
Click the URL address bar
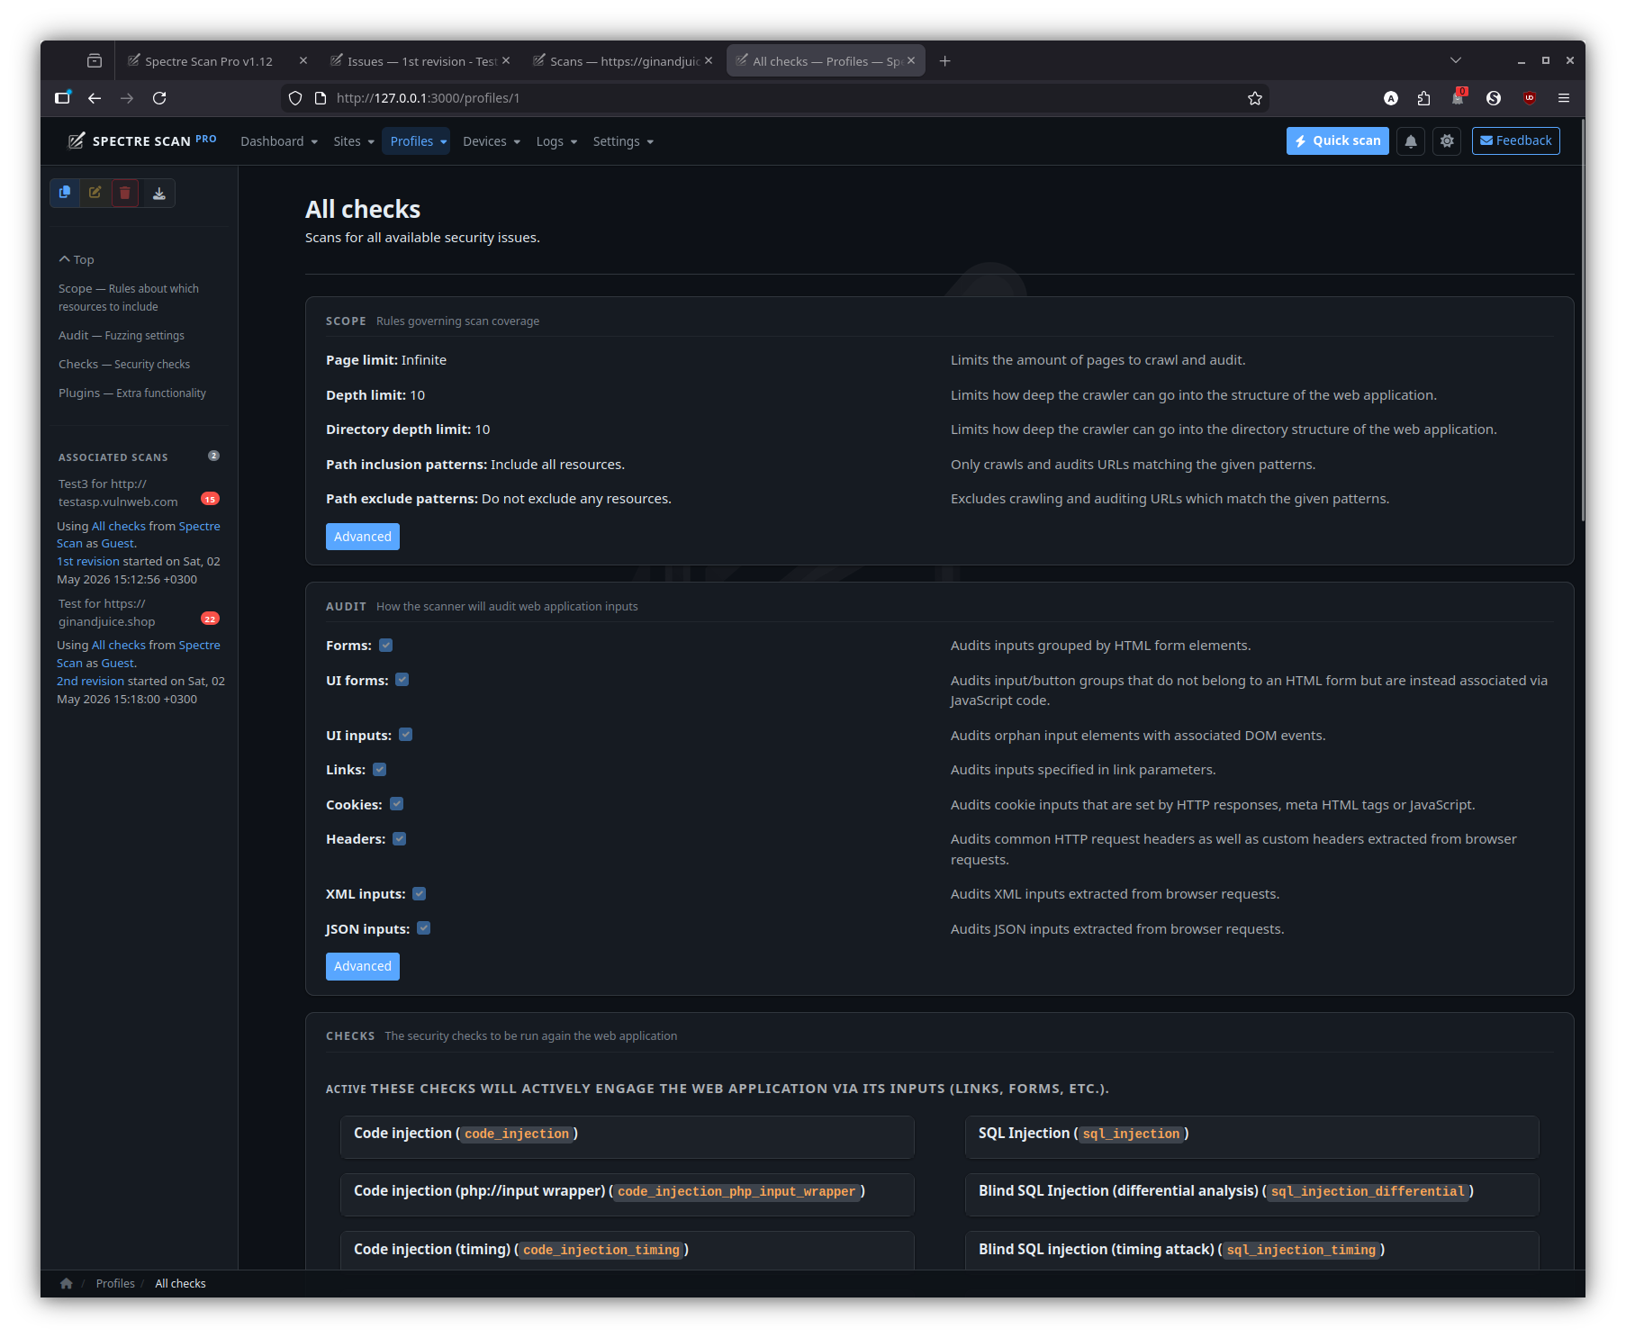(x=774, y=98)
